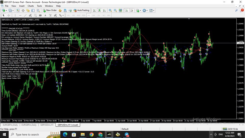Show hidden tray icons chevron
The height and width of the screenshot is (138, 245).
click(211, 134)
